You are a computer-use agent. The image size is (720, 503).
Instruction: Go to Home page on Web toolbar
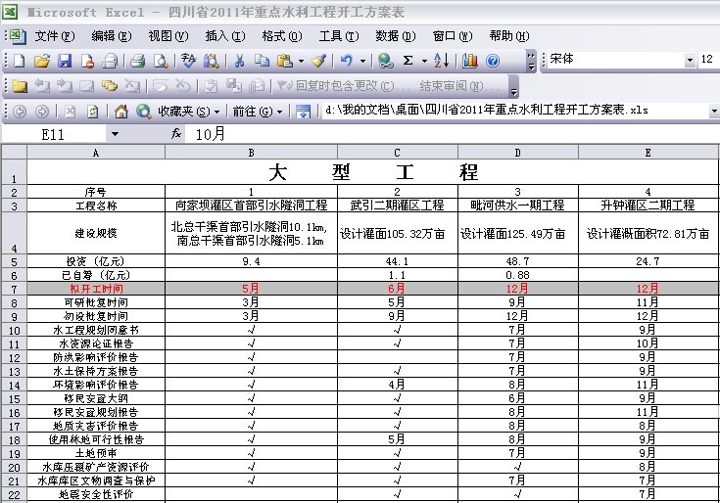click(121, 111)
